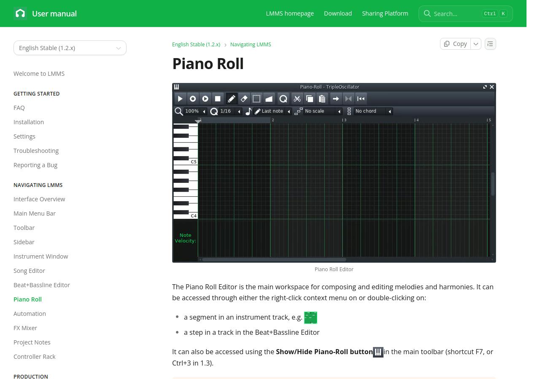The width and height of the screenshot is (540, 379).
Task: Open the Installation page in the sidebar
Action: tap(29, 122)
